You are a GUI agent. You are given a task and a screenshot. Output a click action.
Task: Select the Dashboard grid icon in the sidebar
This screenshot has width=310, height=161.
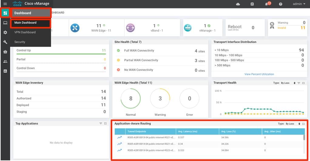click(5, 13)
